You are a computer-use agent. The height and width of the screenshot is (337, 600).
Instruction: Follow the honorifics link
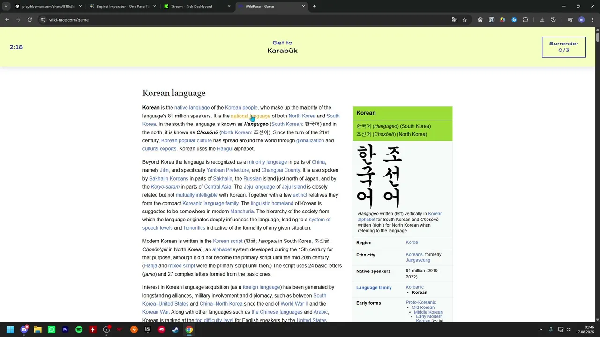[195, 228]
